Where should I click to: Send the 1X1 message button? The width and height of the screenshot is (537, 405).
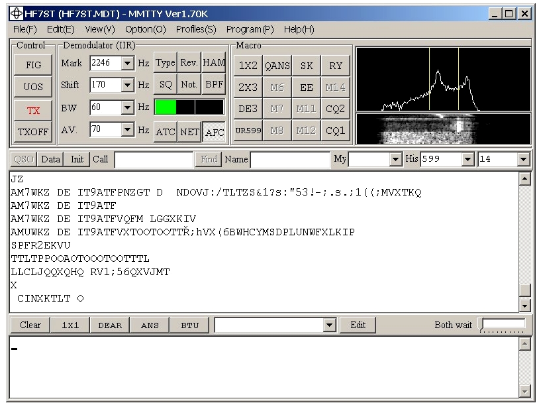(x=70, y=325)
